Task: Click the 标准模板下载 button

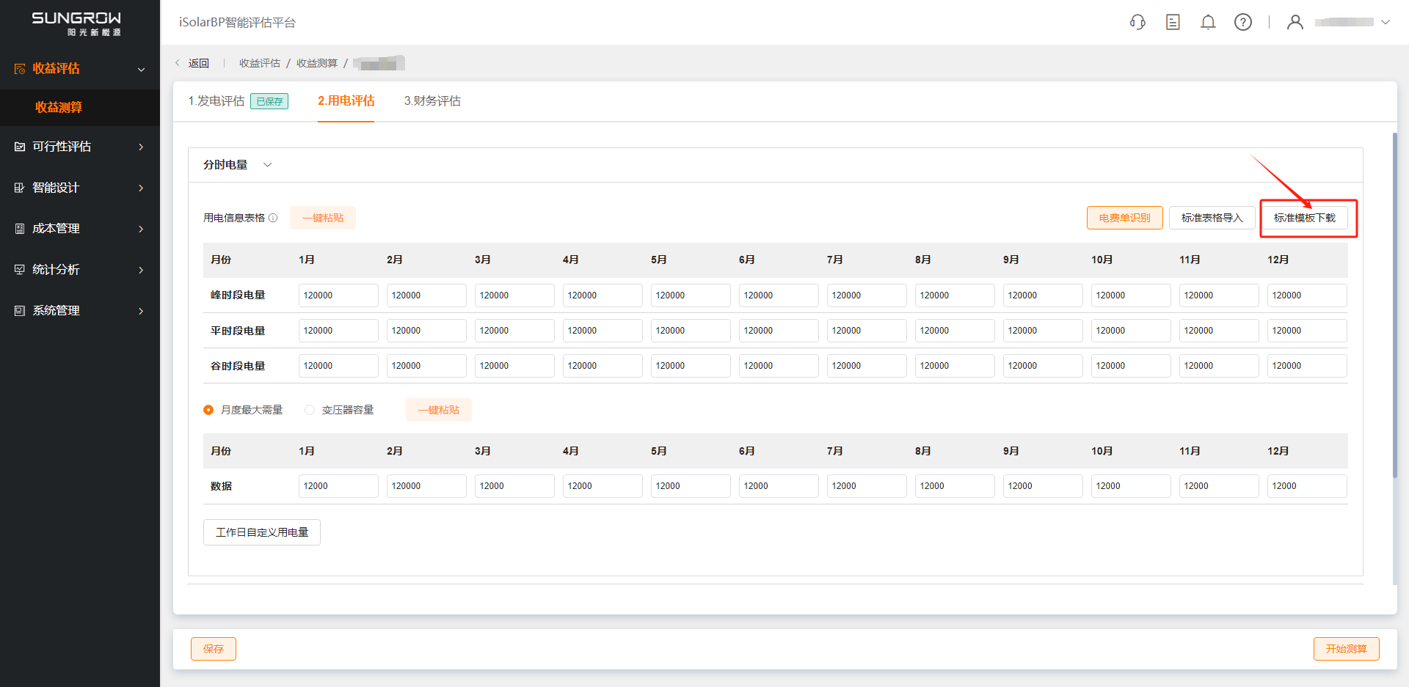Action: pyautogui.click(x=1304, y=218)
